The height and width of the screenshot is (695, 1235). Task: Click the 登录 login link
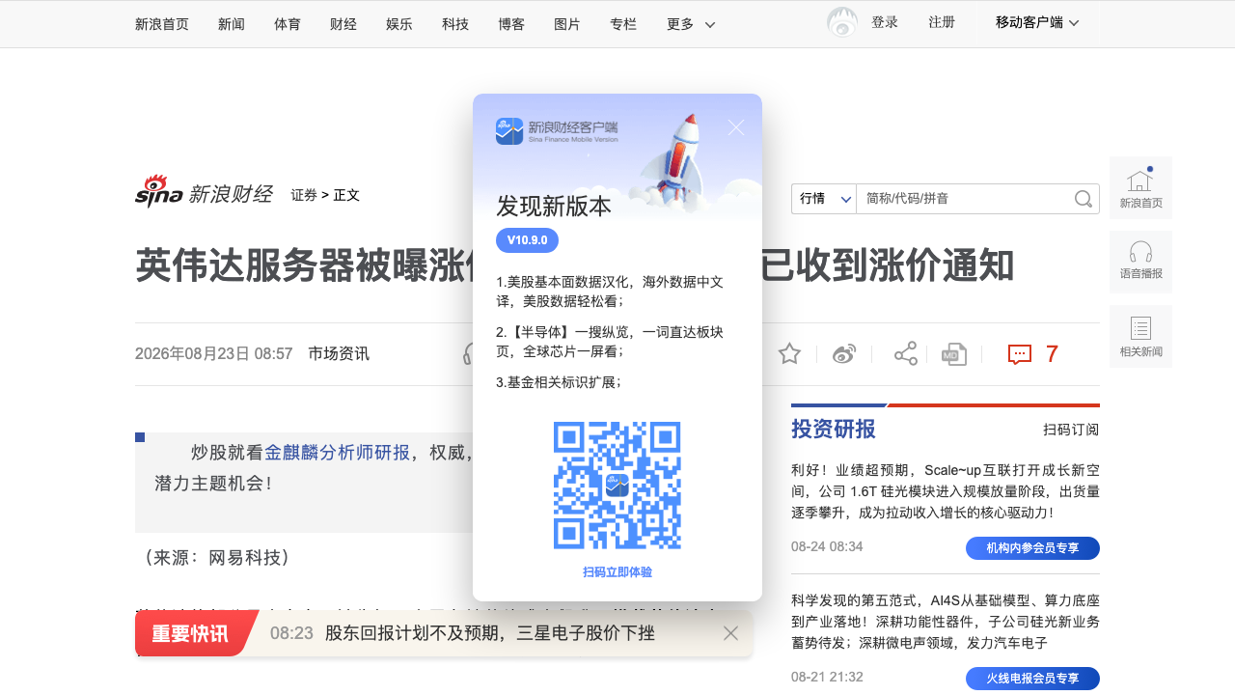pyautogui.click(x=885, y=22)
